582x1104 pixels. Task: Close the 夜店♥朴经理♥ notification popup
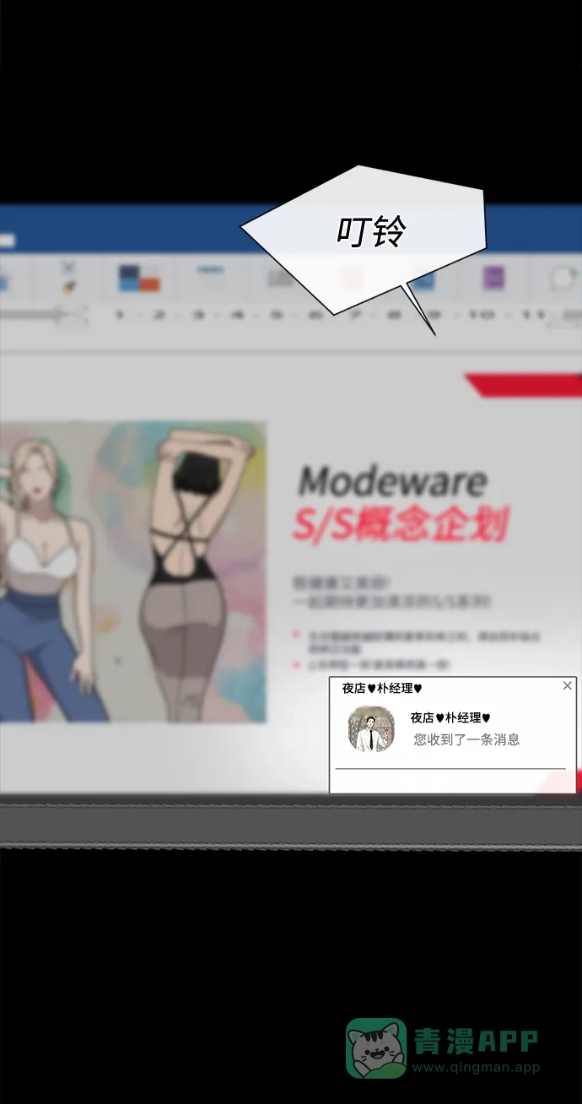[x=567, y=686]
